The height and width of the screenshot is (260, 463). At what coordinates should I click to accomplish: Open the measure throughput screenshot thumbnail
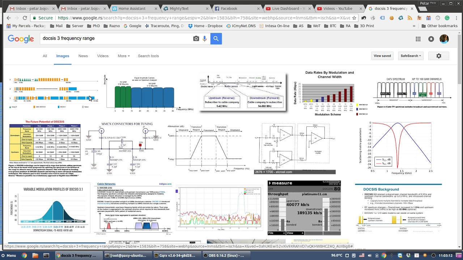304,208
